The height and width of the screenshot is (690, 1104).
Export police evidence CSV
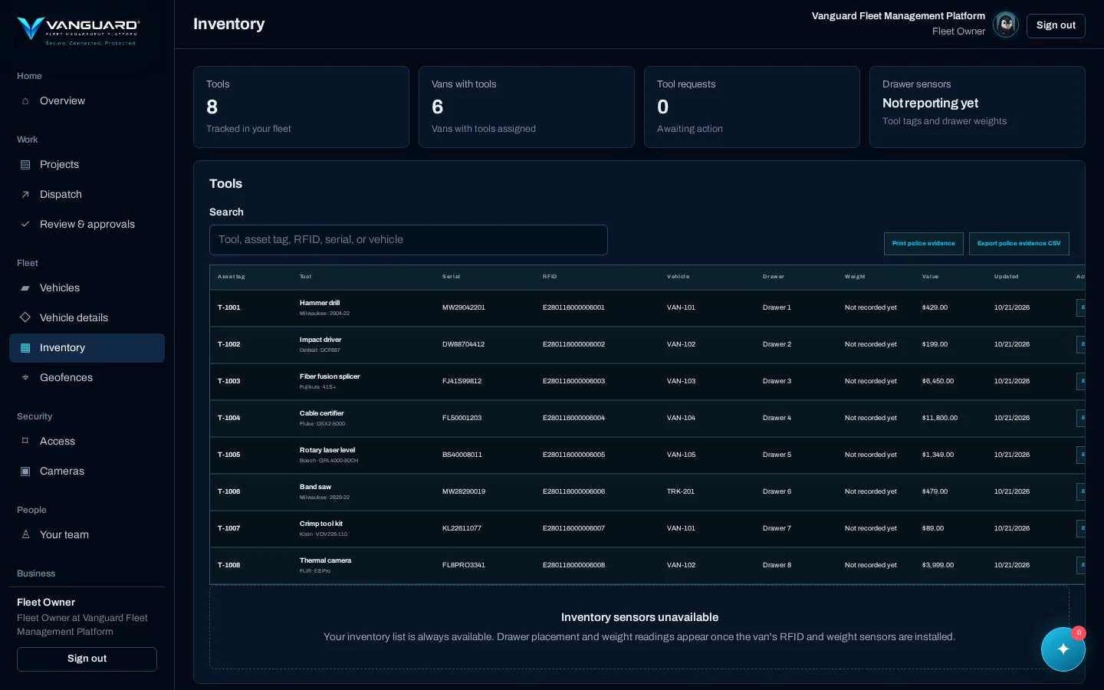click(1019, 244)
